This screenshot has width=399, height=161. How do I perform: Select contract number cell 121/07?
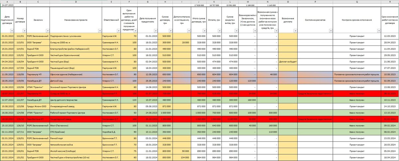click(x=21, y=94)
